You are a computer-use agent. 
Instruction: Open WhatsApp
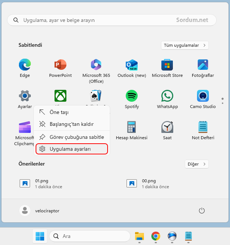coord(167,99)
